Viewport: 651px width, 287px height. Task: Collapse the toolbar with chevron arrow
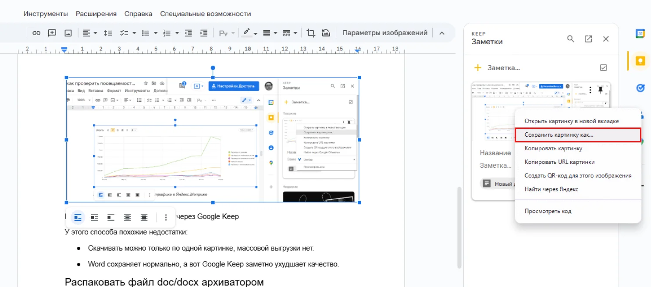pyautogui.click(x=441, y=33)
